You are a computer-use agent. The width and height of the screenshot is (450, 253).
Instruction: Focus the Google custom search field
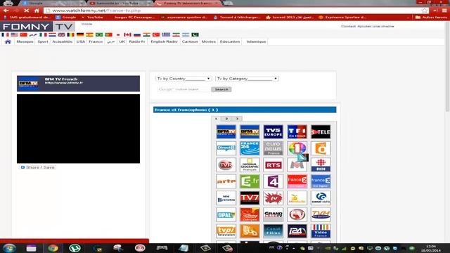point(184,89)
